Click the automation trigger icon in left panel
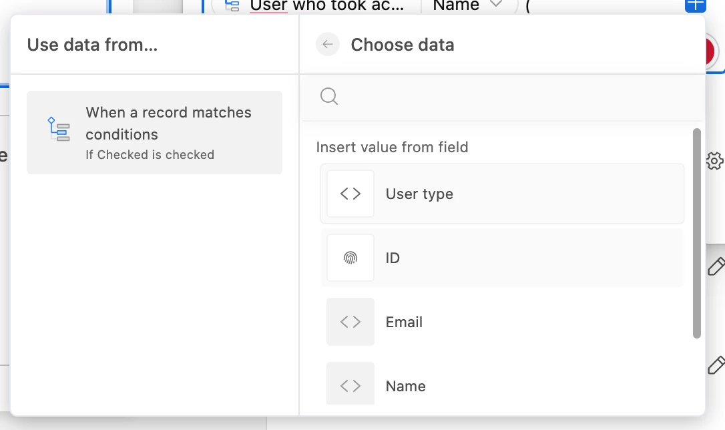Viewport: 725px width, 430px height. [59, 129]
